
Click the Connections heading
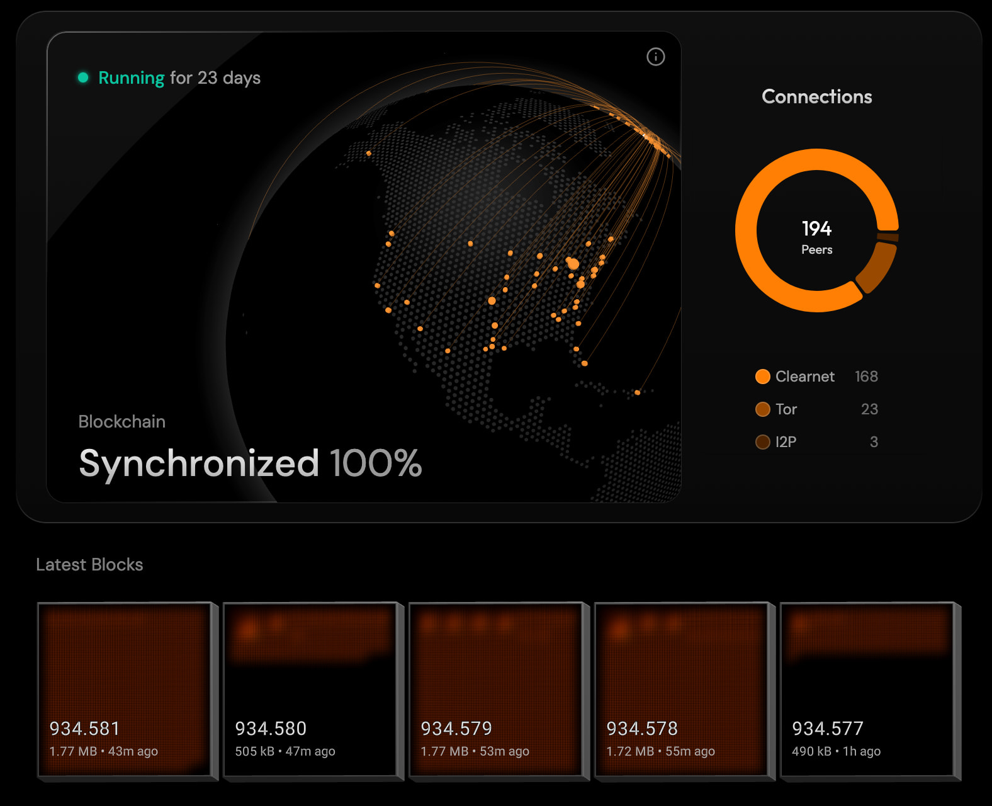816,96
